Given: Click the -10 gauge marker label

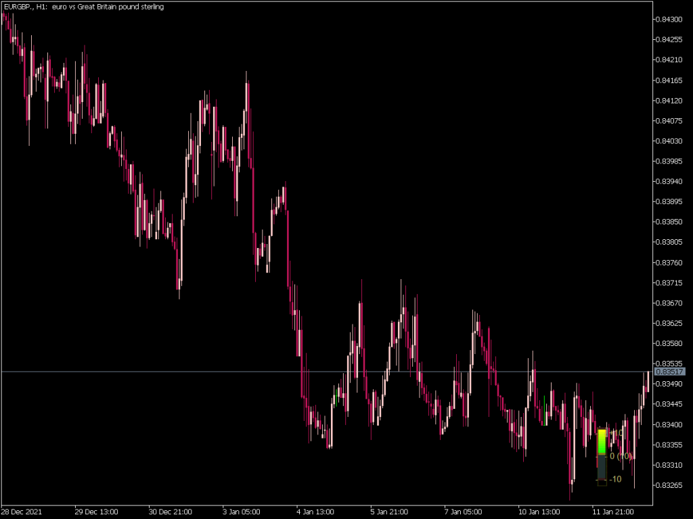Looking at the screenshot, I should click(x=616, y=479).
